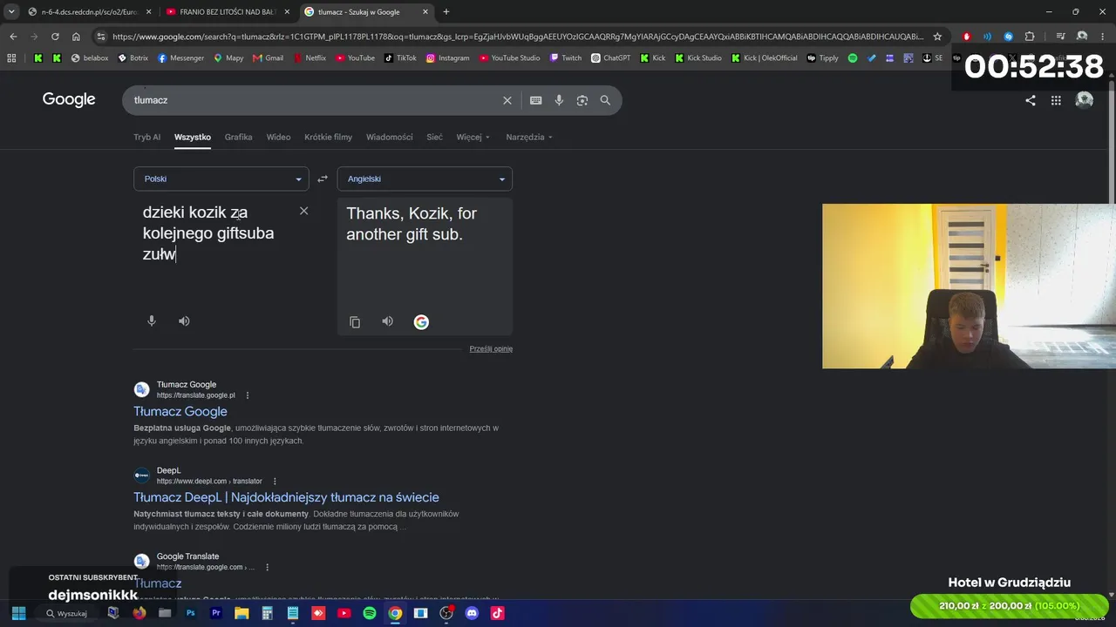Open Messenger bookmark
The width and height of the screenshot is (1116, 627).
181,58
